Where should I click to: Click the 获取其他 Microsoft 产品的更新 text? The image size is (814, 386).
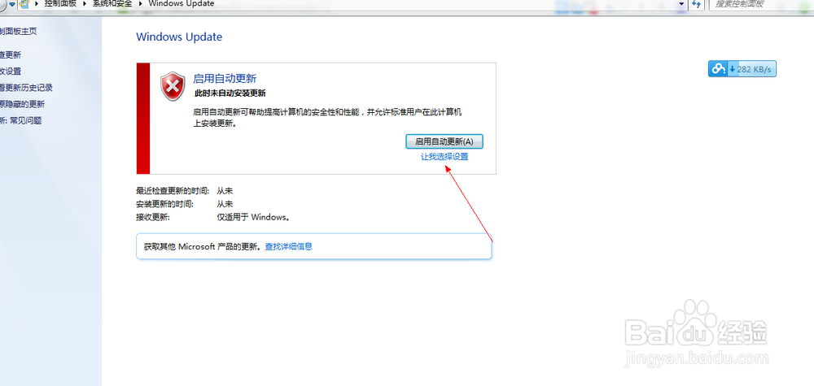pyautogui.click(x=204, y=246)
